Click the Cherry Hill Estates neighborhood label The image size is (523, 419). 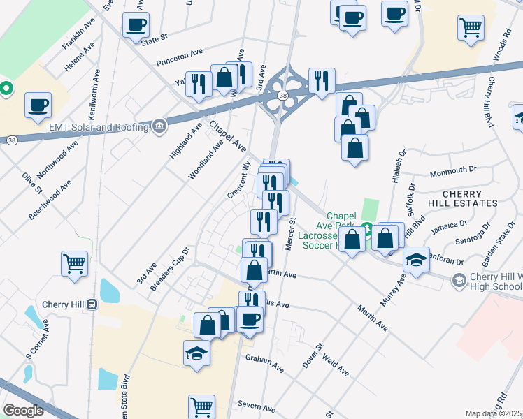point(463,198)
